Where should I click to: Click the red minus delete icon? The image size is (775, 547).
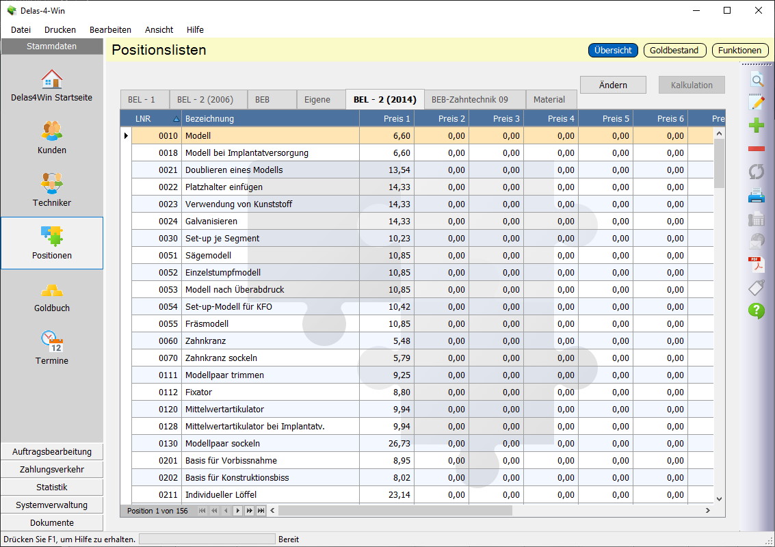click(x=757, y=148)
